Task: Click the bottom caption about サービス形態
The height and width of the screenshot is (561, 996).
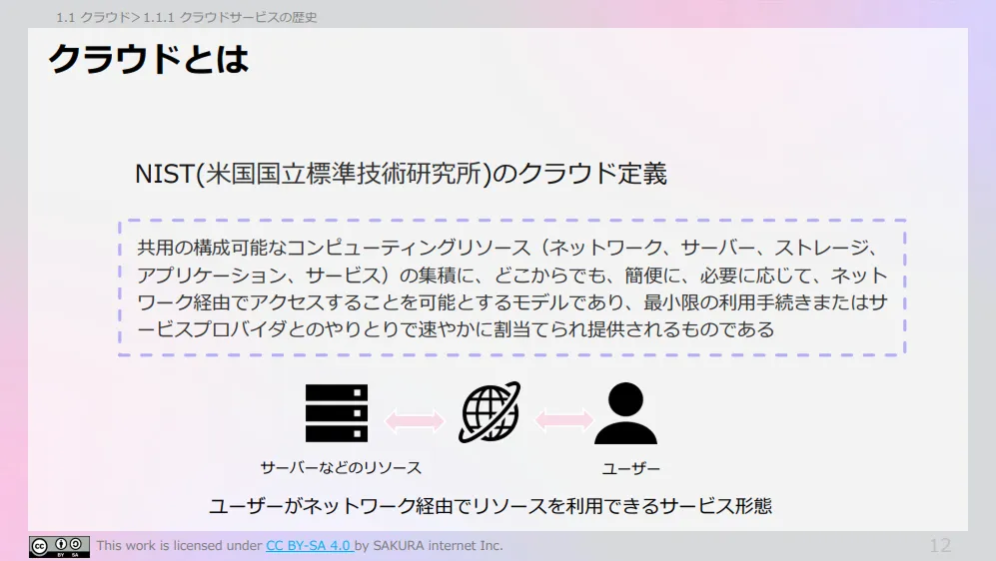Action: pyautogui.click(x=490, y=505)
